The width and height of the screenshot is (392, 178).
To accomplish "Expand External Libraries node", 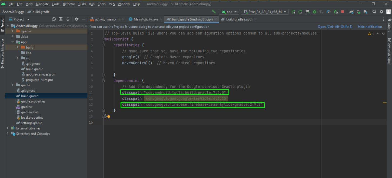I will click(x=8, y=128).
